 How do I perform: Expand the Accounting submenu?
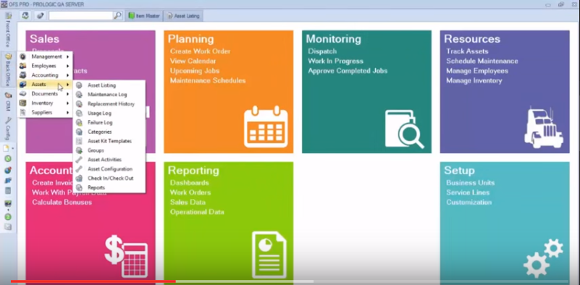(45, 75)
